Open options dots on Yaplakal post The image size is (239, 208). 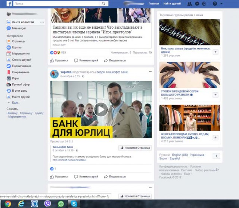click(150, 72)
